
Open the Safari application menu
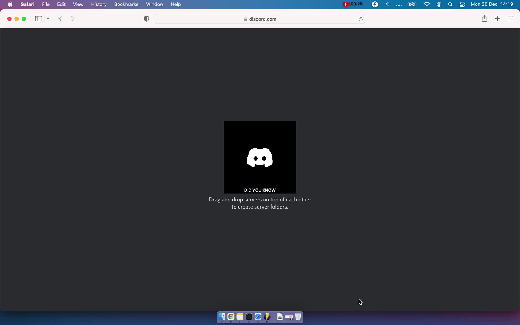tap(28, 4)
